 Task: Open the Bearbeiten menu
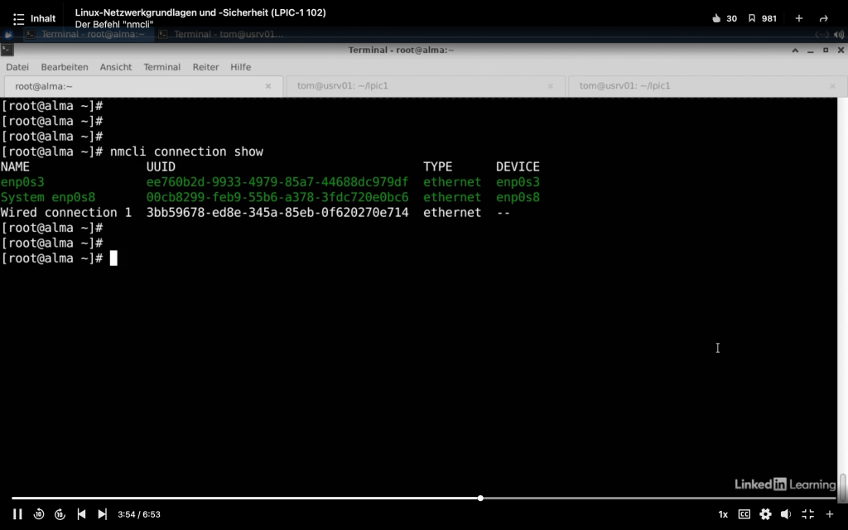[x=64, y=67]
